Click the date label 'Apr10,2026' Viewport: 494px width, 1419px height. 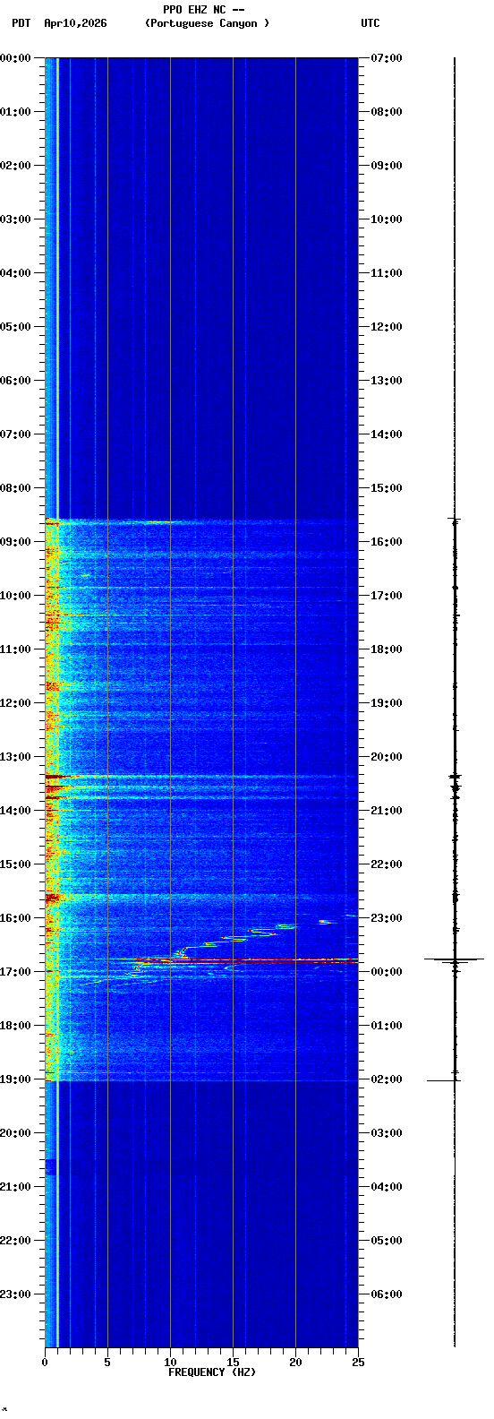click(75, 23)
